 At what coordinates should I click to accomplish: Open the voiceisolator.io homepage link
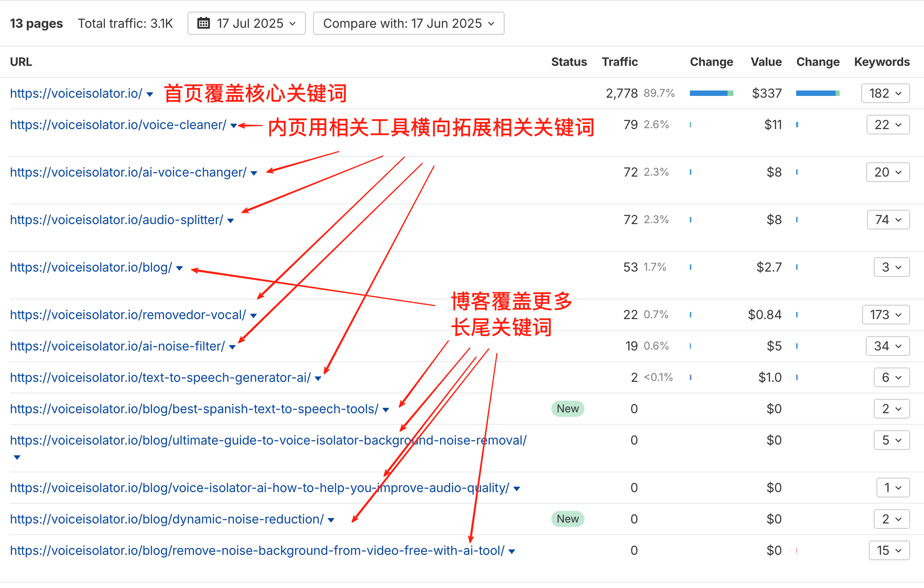point(76,93)
